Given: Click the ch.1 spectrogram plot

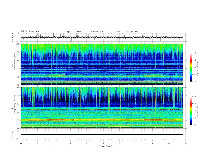Looking at the screenshot, I should (x=102, y=64).
